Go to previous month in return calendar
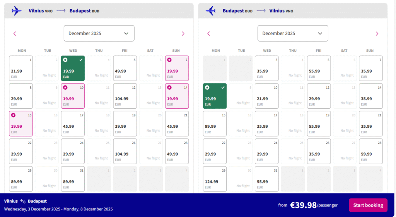Screen dimensions: 396x217 208,34
